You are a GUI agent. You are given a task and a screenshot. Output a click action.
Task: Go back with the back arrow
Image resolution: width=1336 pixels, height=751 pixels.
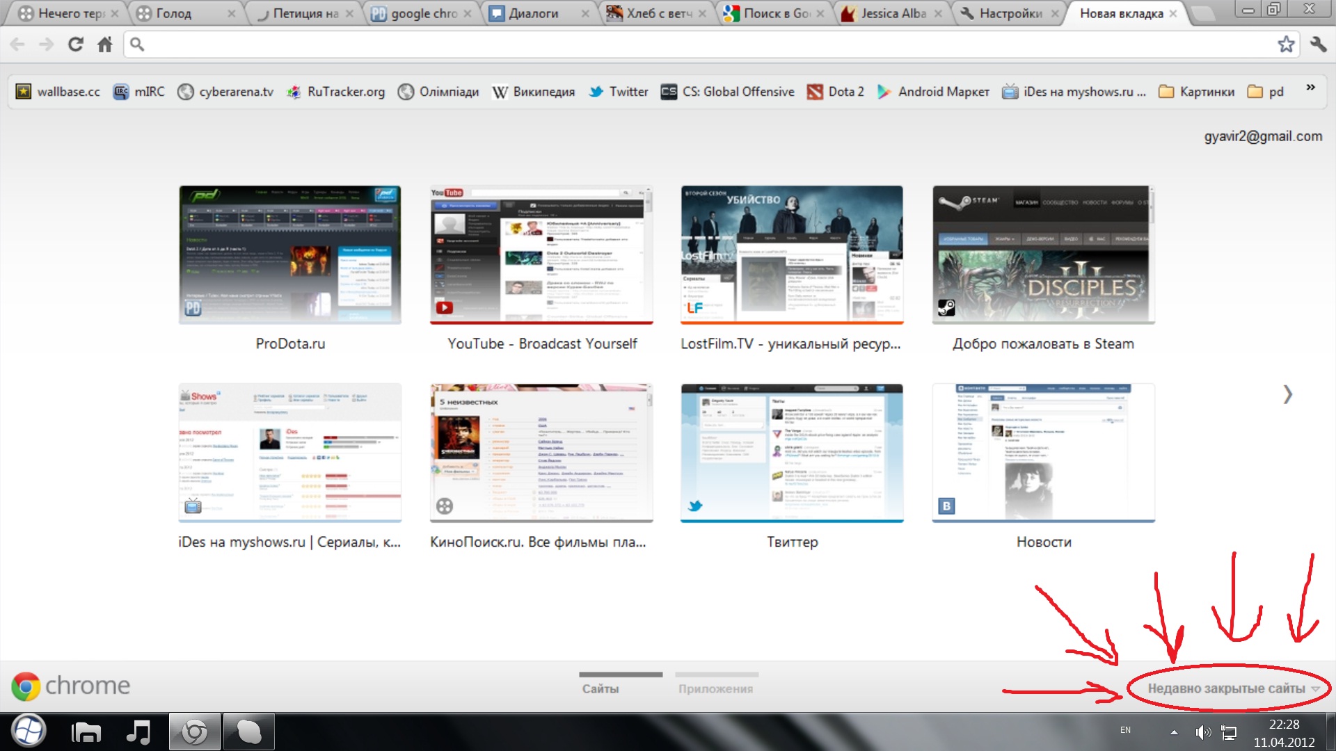pyautogui.click(x=17, y=45)
